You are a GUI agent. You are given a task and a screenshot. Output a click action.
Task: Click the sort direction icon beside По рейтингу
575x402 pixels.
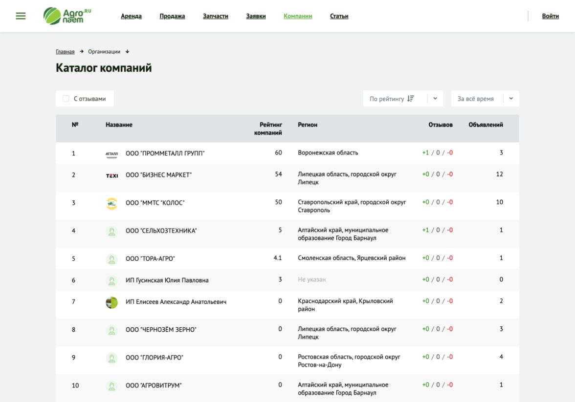(411, 99)
